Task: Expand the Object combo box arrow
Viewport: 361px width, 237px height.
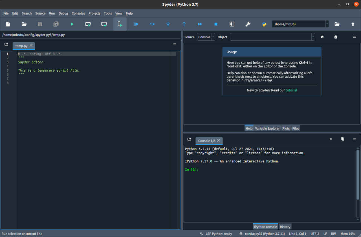Action: tap(313, 37)
